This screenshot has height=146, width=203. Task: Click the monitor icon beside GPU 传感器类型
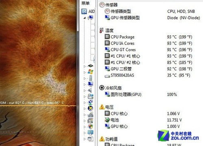108,17
